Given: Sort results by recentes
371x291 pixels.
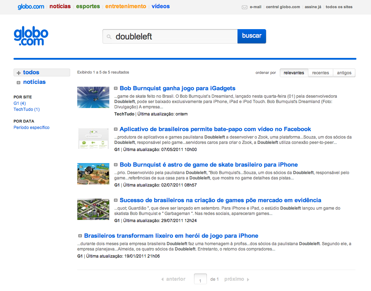Looking at the screenshot, I should [x=320, y=73].
